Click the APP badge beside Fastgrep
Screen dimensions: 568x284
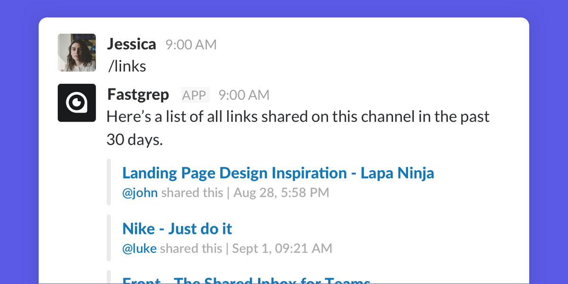195,95
